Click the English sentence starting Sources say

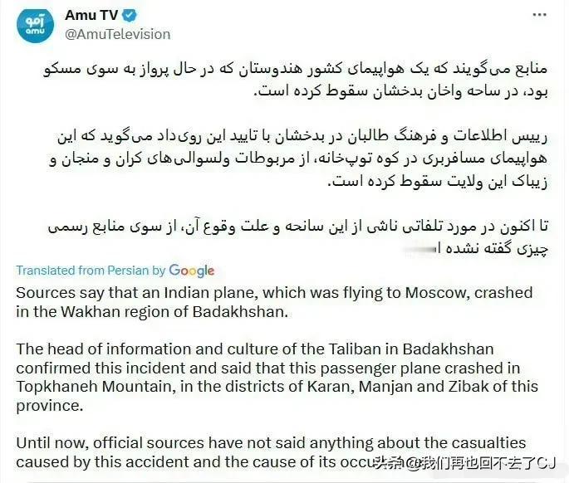(274, 302)
